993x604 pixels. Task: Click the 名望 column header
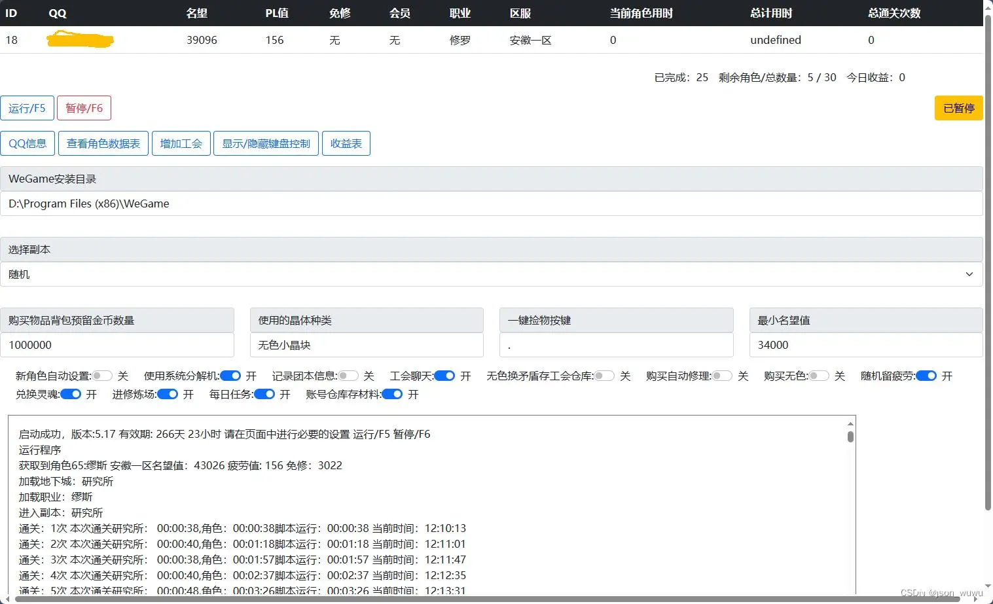click(197, 13)
